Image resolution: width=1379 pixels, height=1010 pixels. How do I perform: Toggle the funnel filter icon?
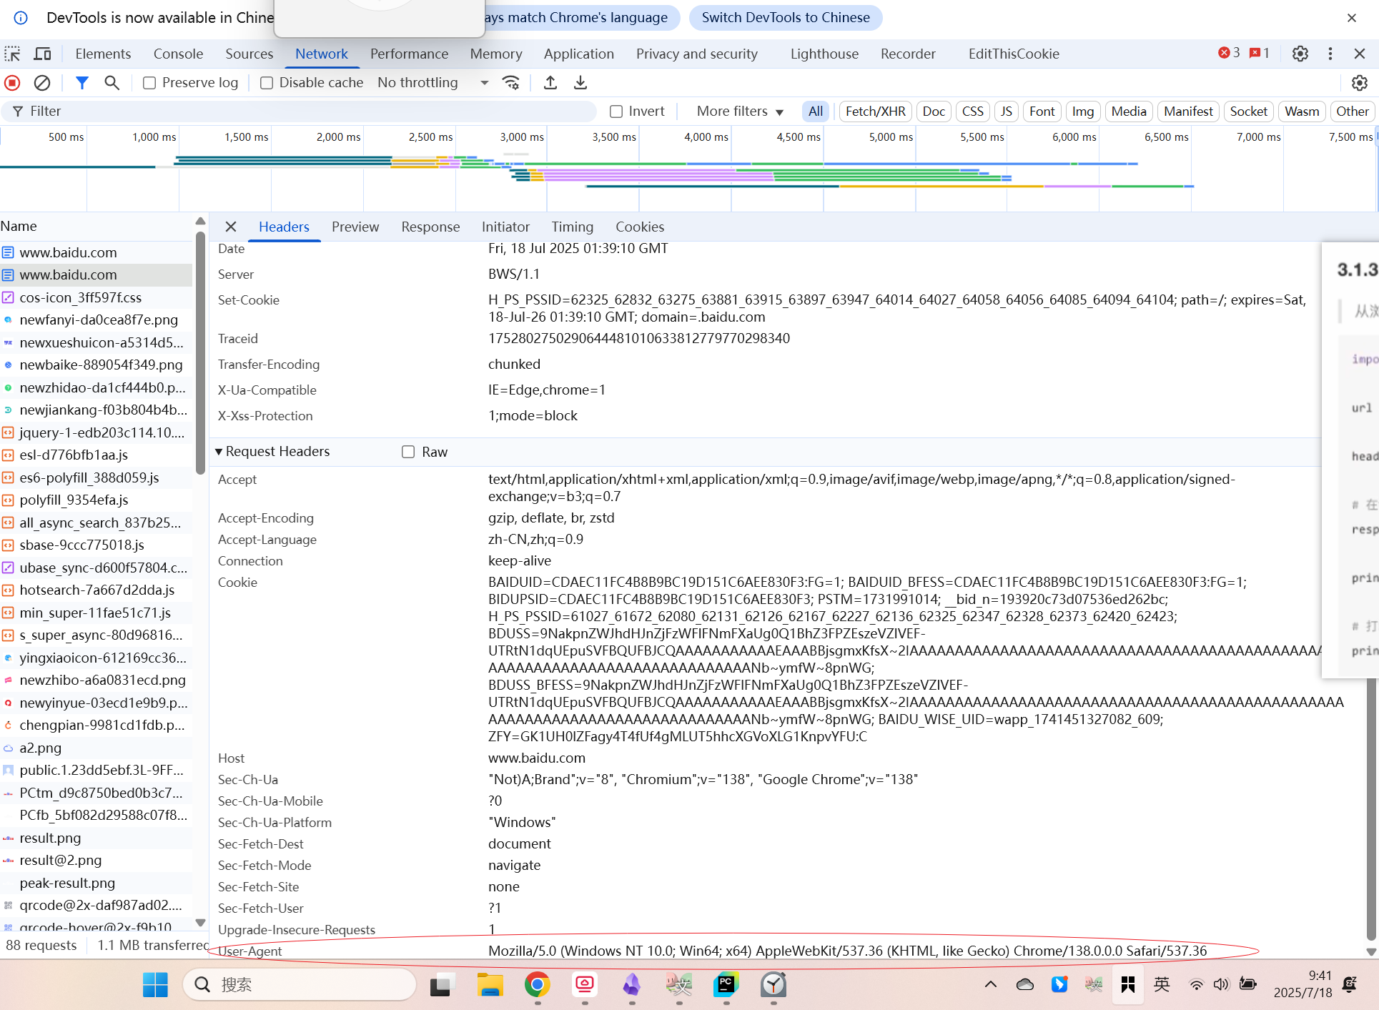(x=82, y=83)
